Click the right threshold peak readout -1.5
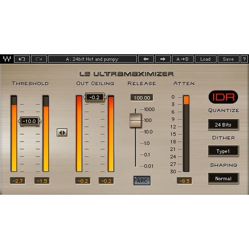 (42, 181)
